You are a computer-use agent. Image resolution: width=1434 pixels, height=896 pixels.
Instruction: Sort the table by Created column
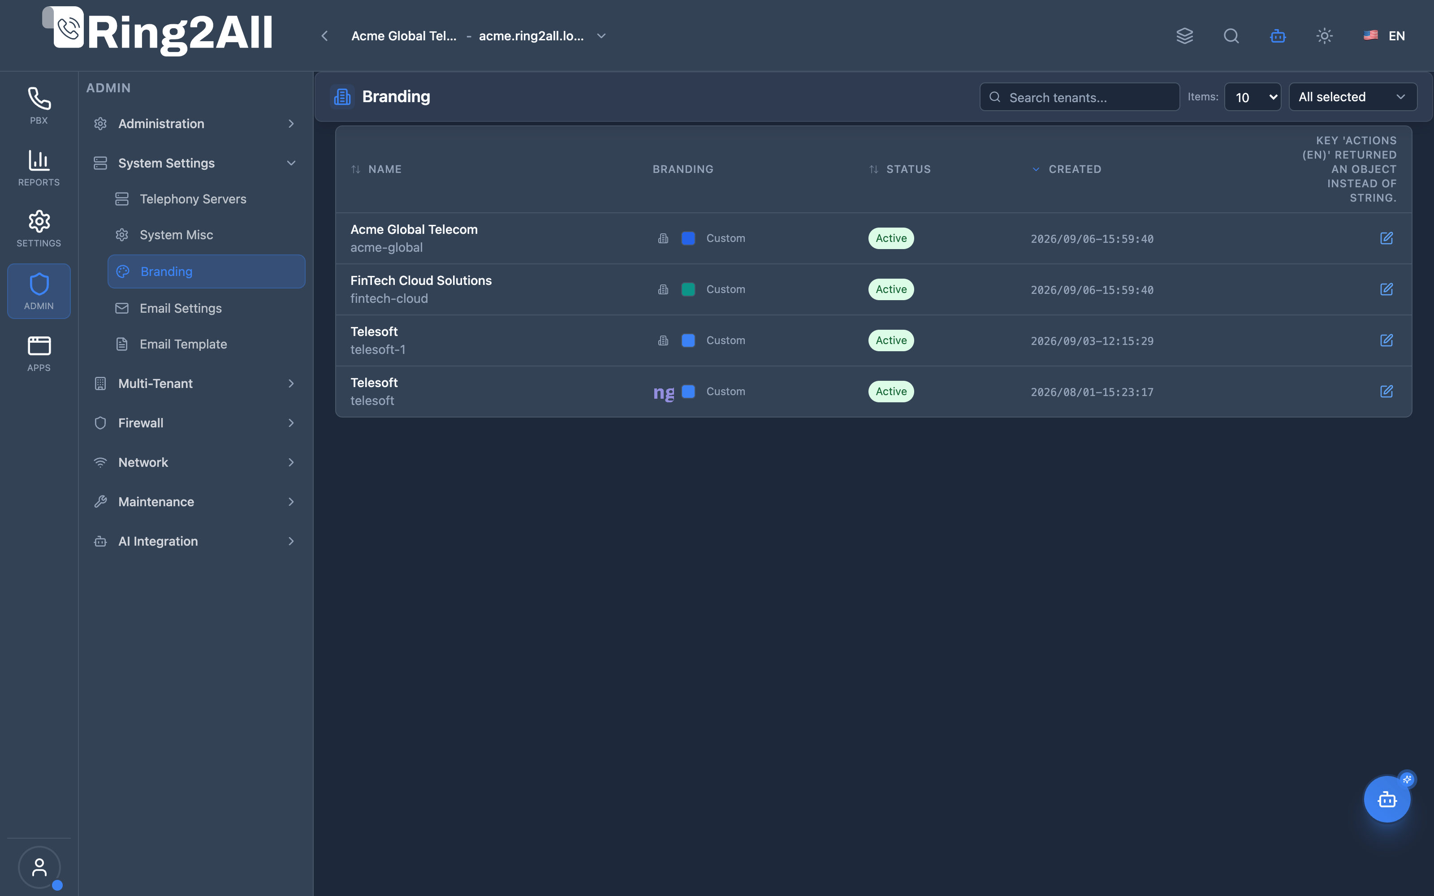(1067, 169)
